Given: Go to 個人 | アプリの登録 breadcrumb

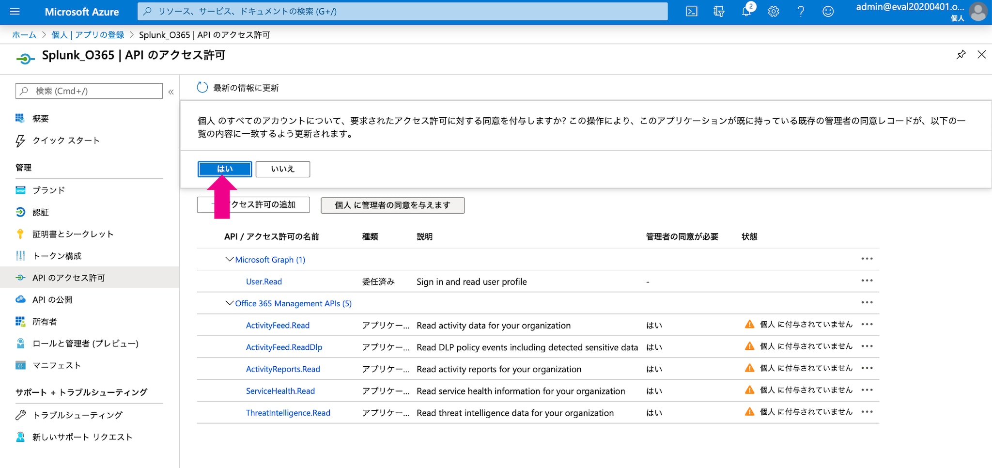Looking at the screenshot, I should (88, 35).
